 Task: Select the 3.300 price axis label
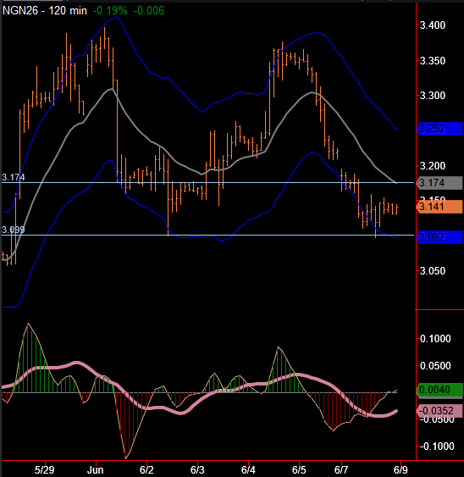point(433,96)
